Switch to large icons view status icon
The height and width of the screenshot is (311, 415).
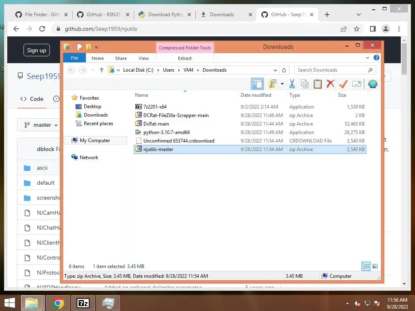coord(375,266)
